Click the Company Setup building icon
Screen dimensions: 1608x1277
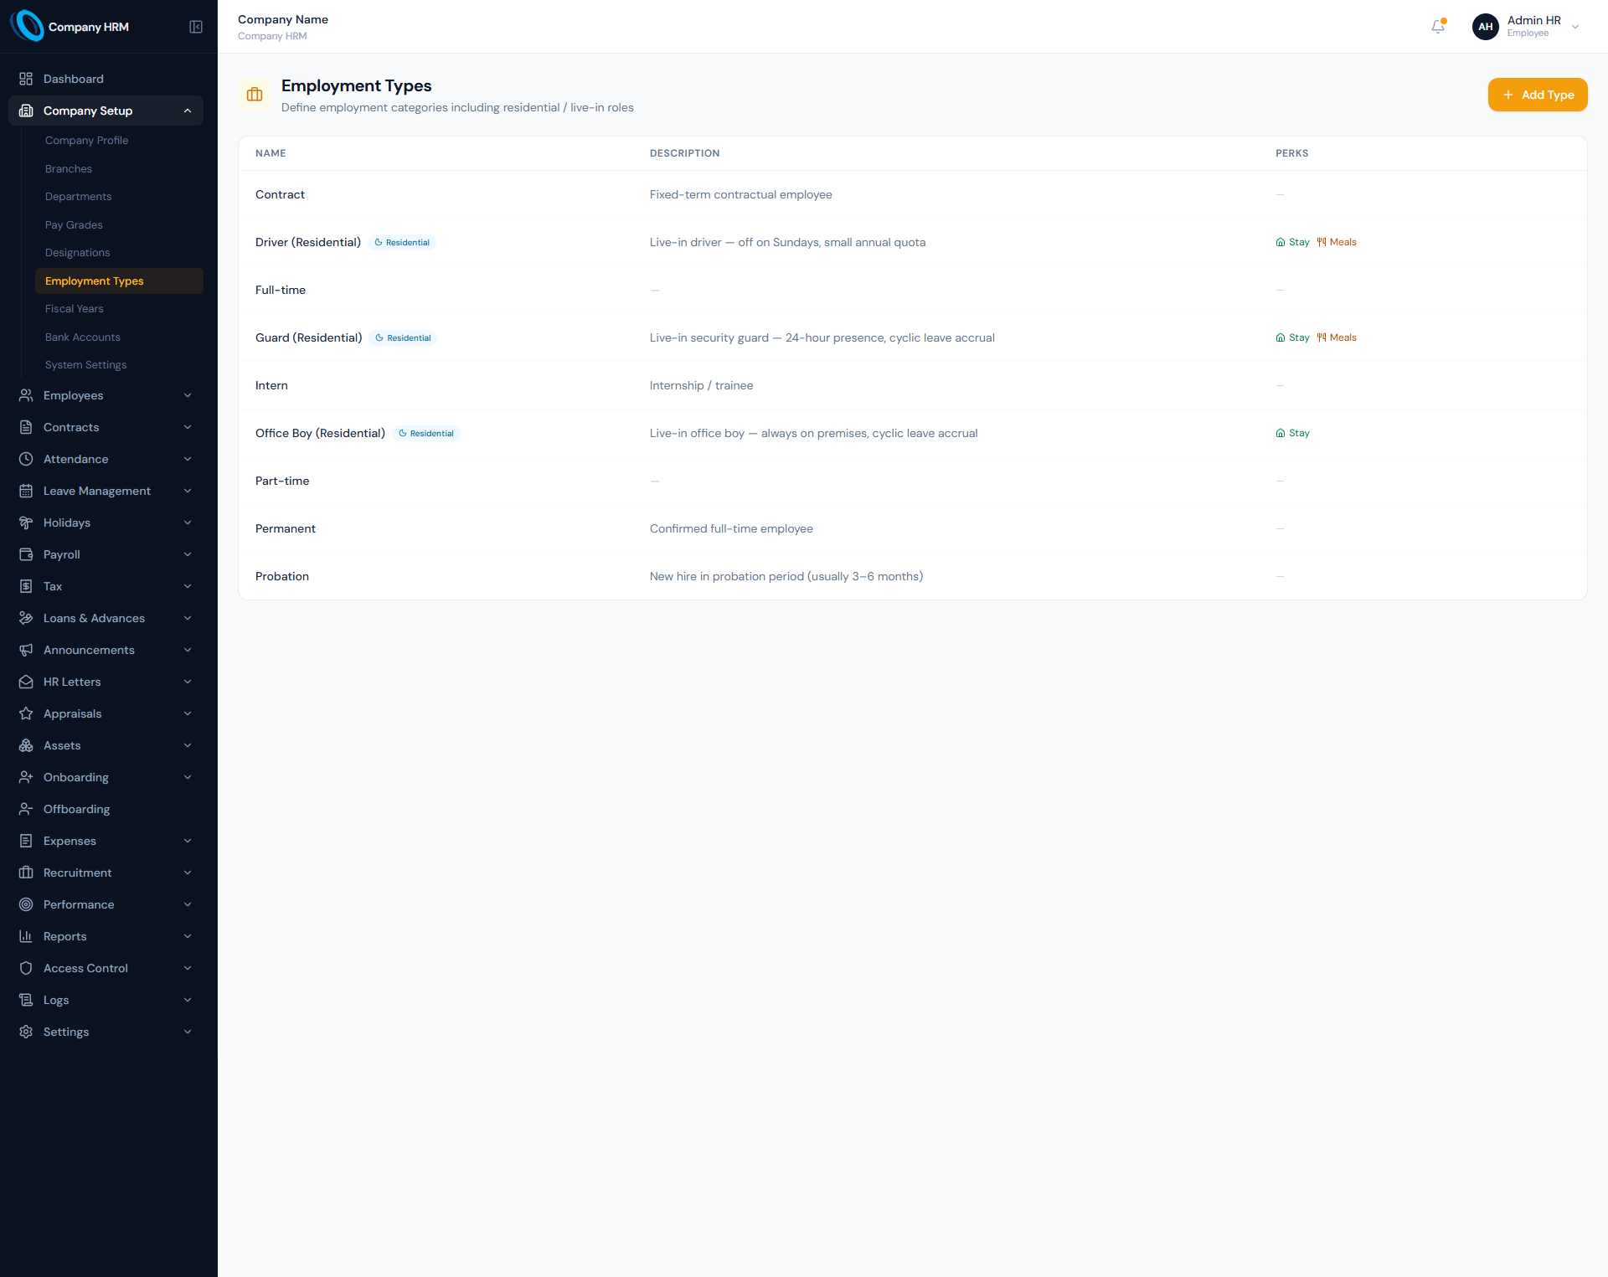coord(26,111)
